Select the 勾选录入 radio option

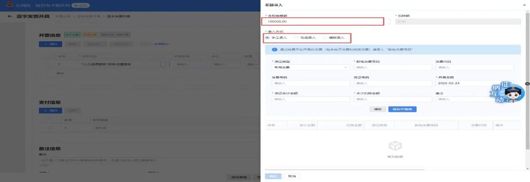[x=296, y=38]
